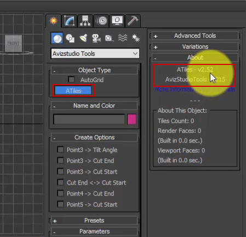The width and height of the screenshot is (246, 237).
Task: Select the Cameras category icon
Action: click(x=96, y=38)
